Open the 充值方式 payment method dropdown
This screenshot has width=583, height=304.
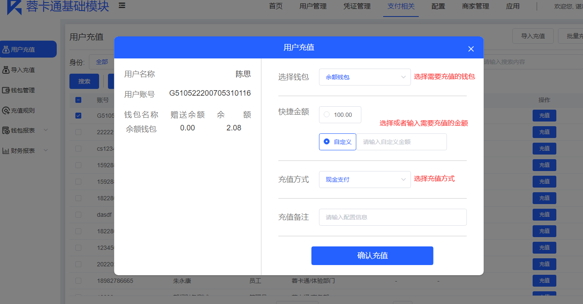pyautogui.click(x=365, y=180)
